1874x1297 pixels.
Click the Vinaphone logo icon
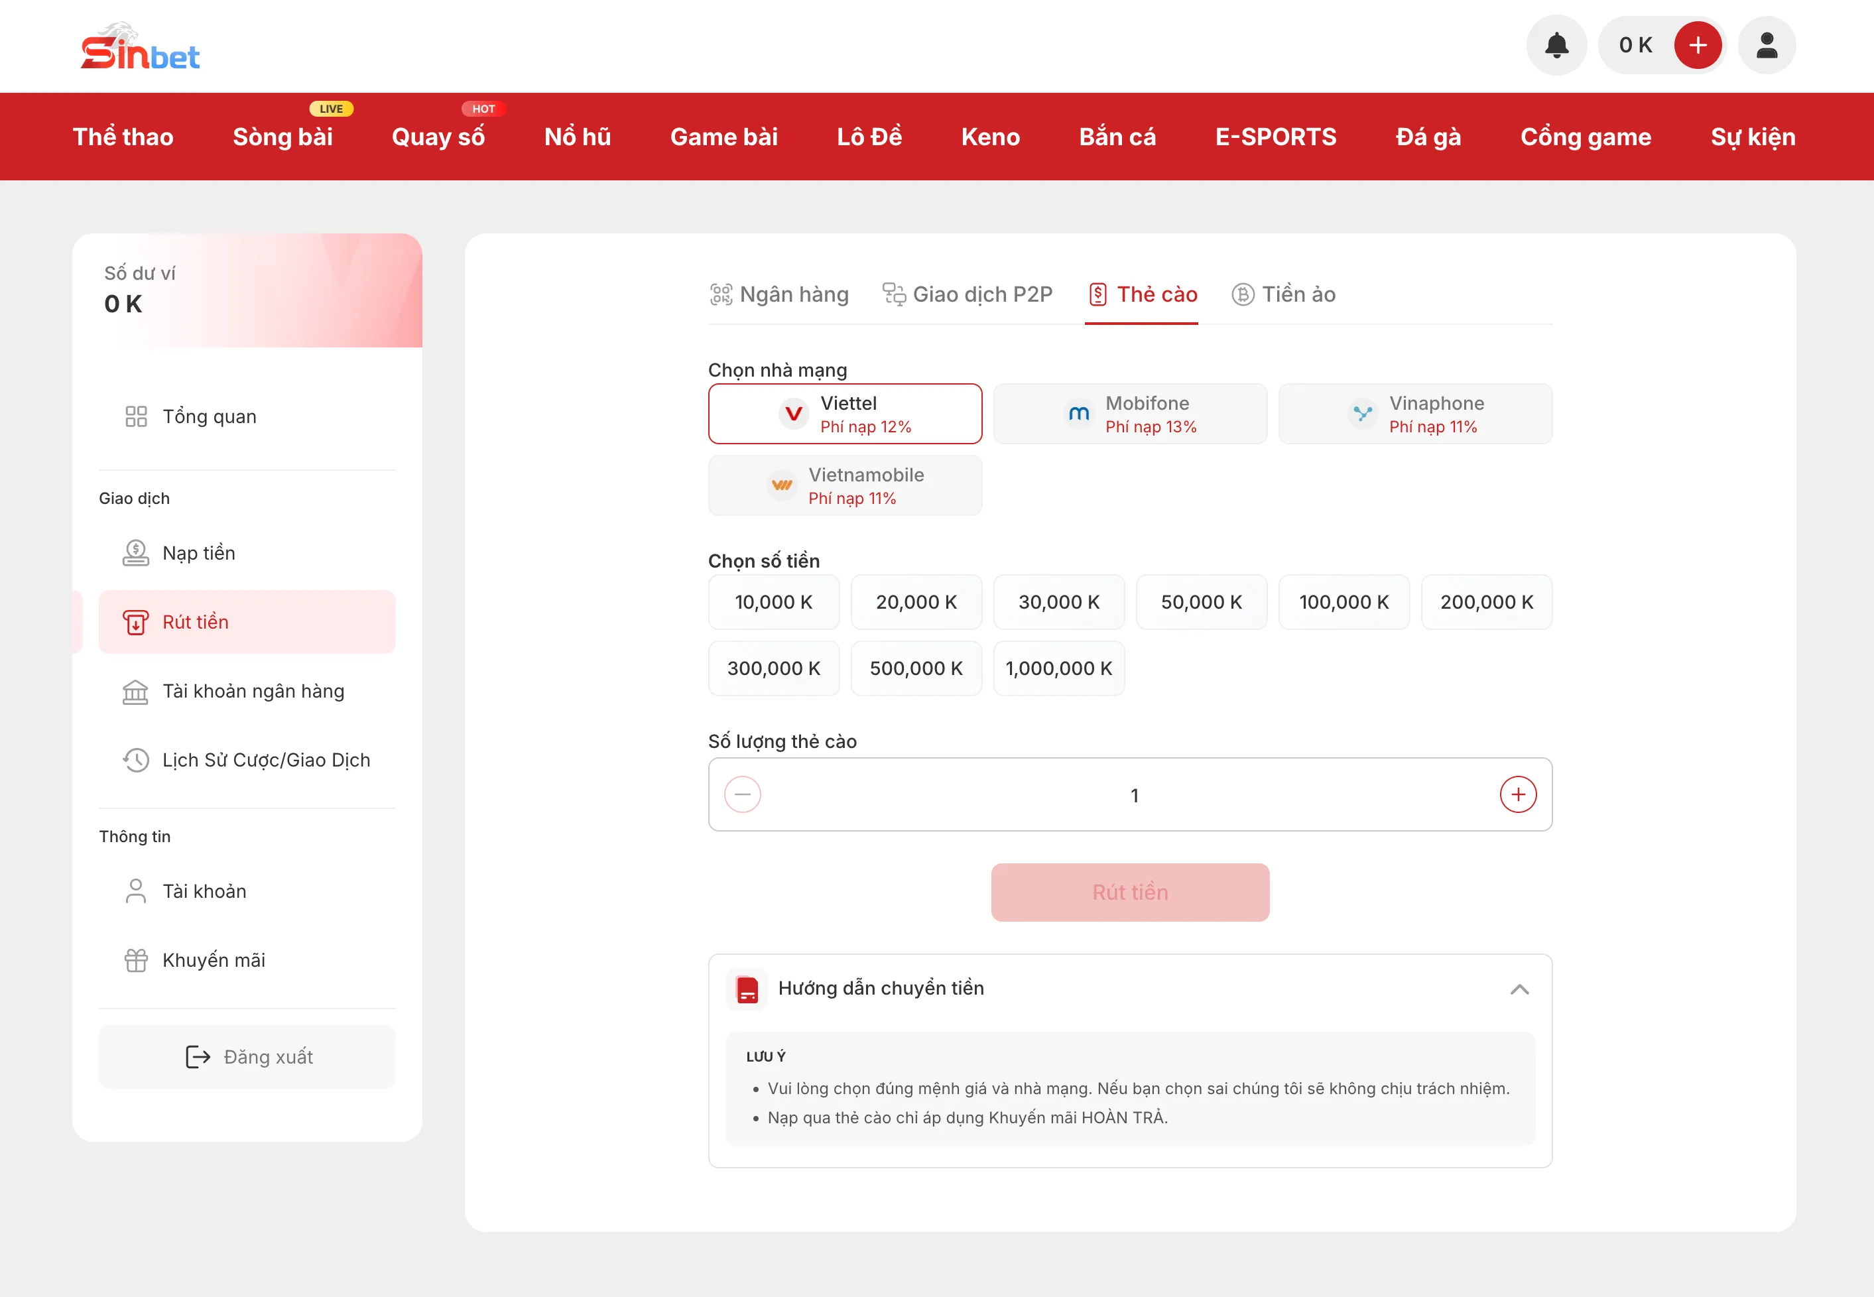point(1363,414)
